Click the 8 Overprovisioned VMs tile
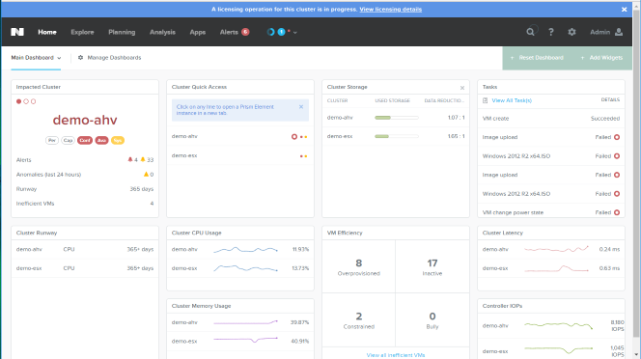This screenshot has width=641, height=359. 358,266
